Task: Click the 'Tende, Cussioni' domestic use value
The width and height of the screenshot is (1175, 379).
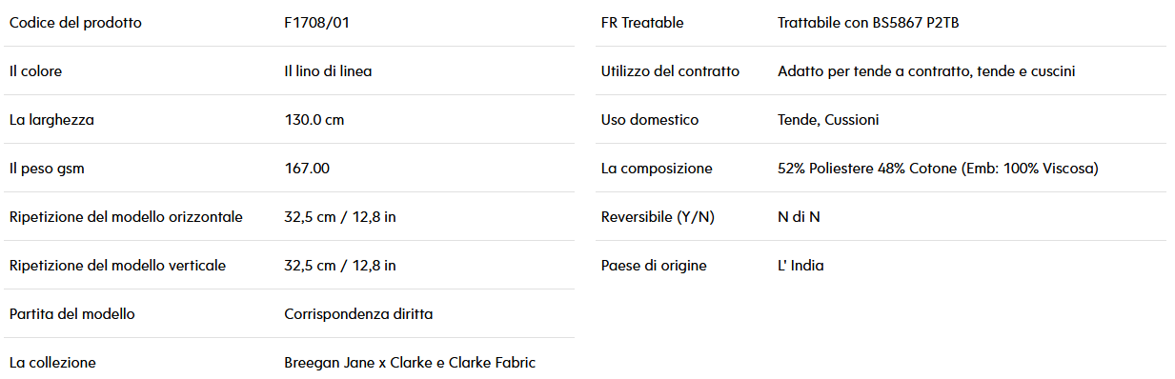Action: tap(828, 120)
